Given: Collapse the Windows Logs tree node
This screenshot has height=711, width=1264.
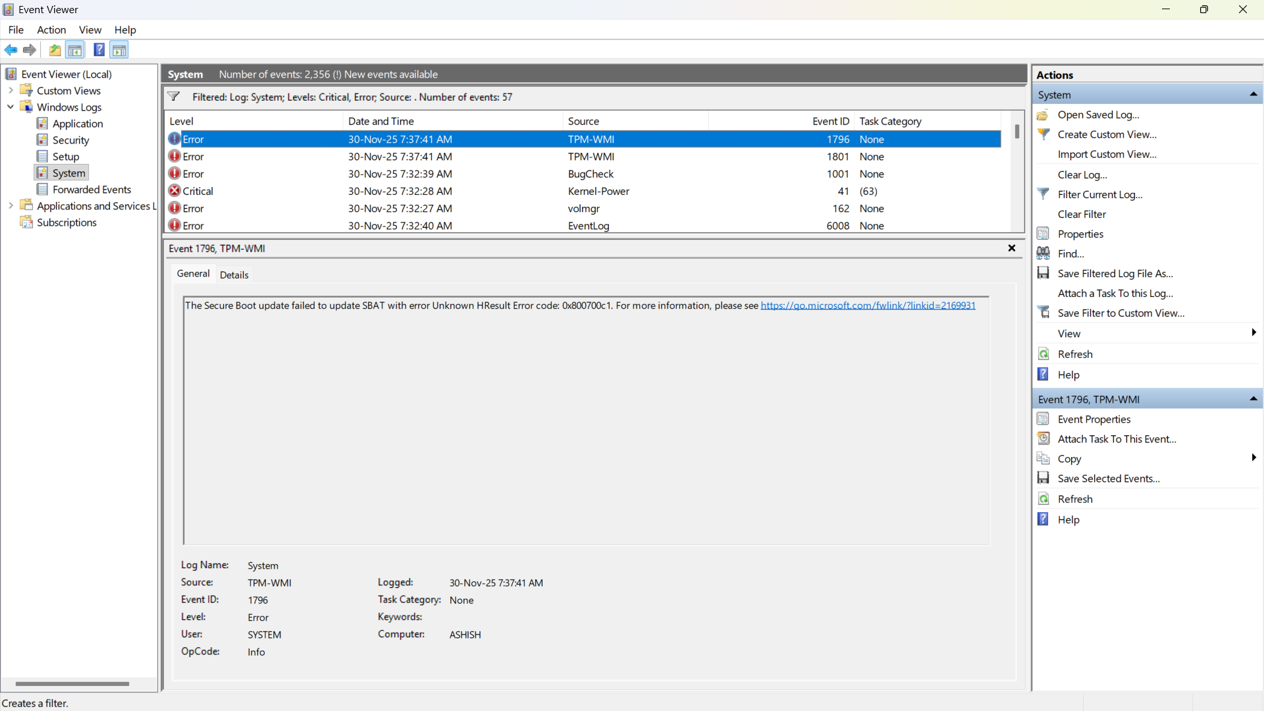Looking at the screenshot, I should point(11,107).
